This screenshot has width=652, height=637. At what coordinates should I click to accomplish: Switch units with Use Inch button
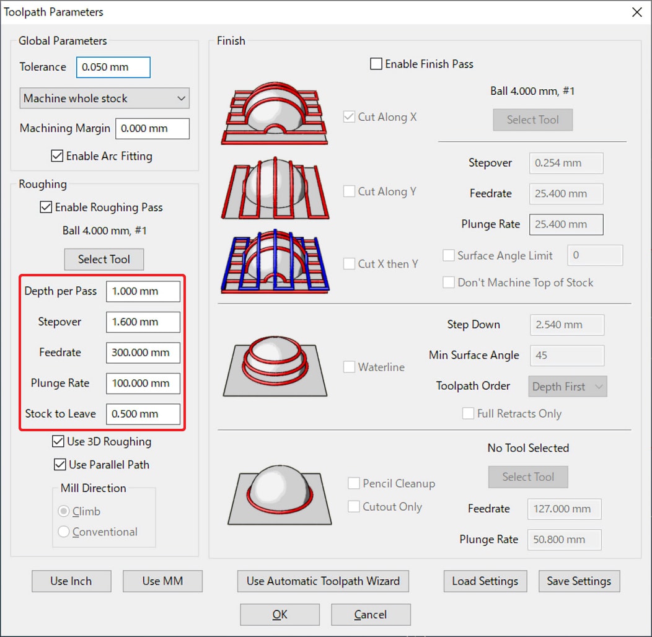71,581
